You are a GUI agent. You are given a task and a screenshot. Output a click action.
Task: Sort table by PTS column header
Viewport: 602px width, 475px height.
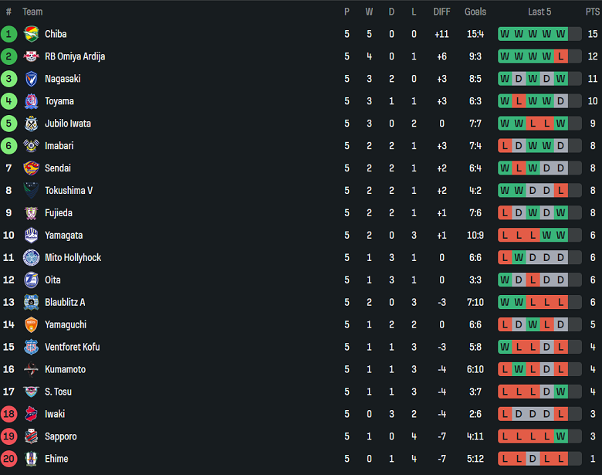point(592,12)
